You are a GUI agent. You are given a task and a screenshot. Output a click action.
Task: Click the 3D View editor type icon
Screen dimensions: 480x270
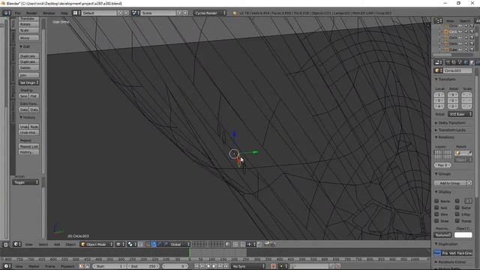[16, 244]
